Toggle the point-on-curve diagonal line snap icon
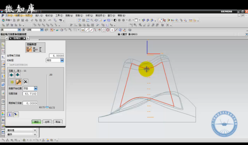The image size is (248, 145). (x=116, y=30)
